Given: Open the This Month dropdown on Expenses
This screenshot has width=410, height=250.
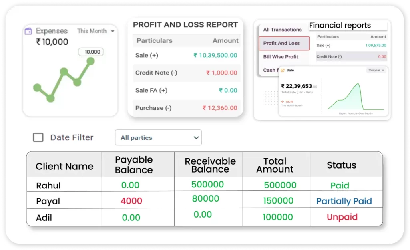Looking at the screenshot, I should [x=96, y=31].
